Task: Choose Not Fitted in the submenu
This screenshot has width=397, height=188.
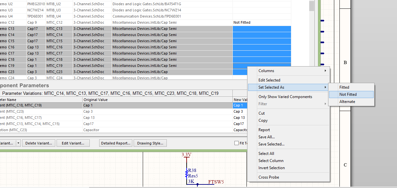Action: [x=351, y=94]
